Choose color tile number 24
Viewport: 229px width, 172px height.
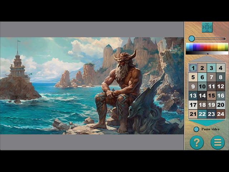[x=221, y=114]
